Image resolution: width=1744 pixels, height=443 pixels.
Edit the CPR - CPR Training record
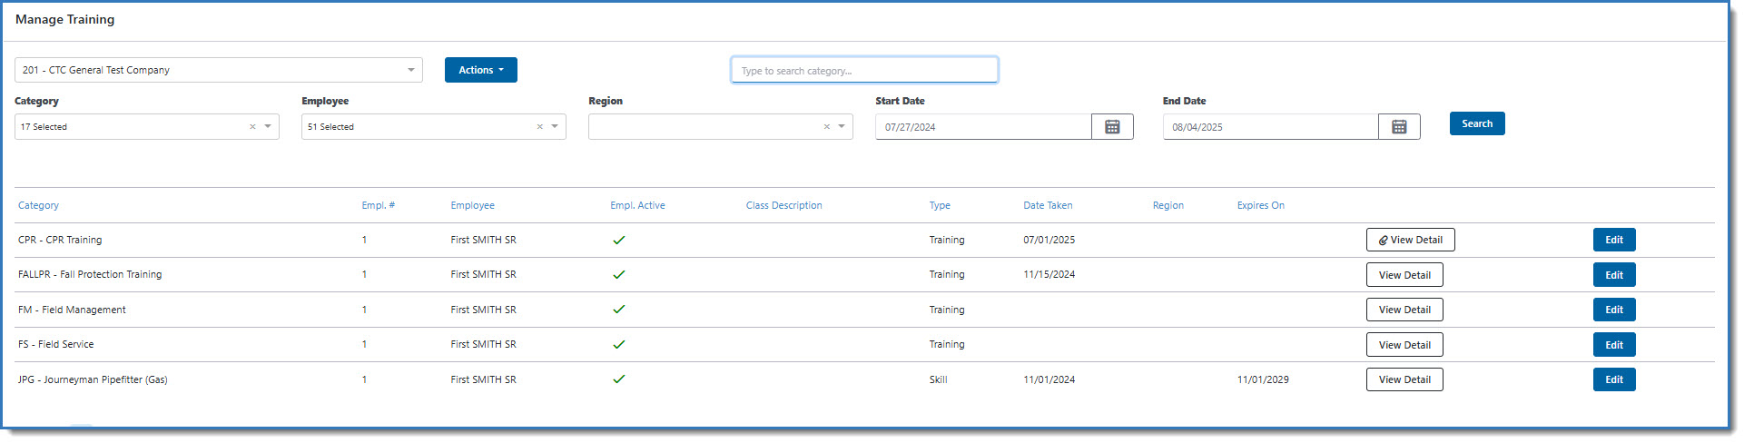click(x=1614, y=240)
